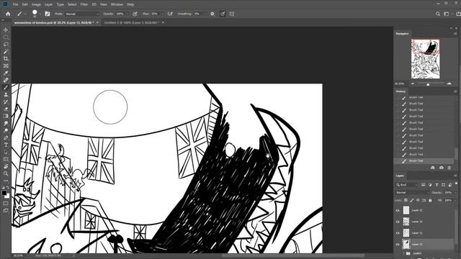The width and height of the screenshot is (461, 259).
Task: Open the Smoothing slider dropdown
Action: [x=205, y=14]
